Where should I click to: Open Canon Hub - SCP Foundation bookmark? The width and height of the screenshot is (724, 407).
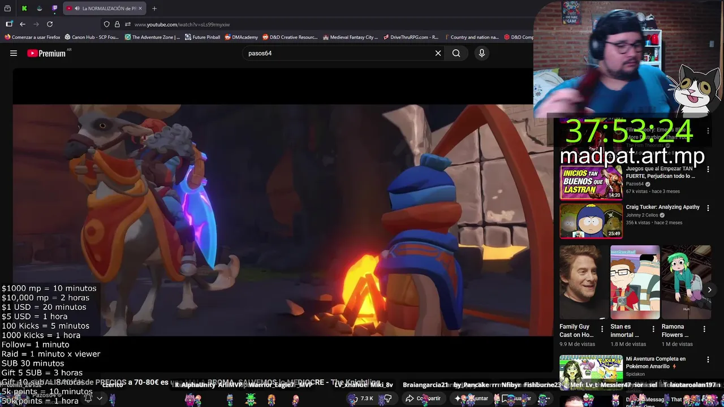[x=92, y=37]
